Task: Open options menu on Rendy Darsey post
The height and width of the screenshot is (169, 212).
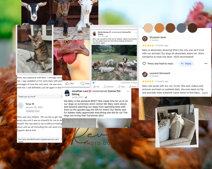Action: coord(136,32)
